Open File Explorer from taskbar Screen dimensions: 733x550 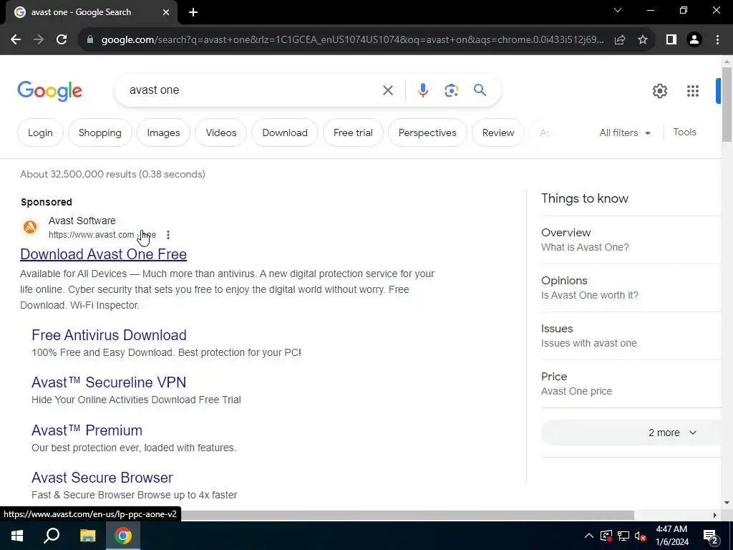tap(87, 536)
